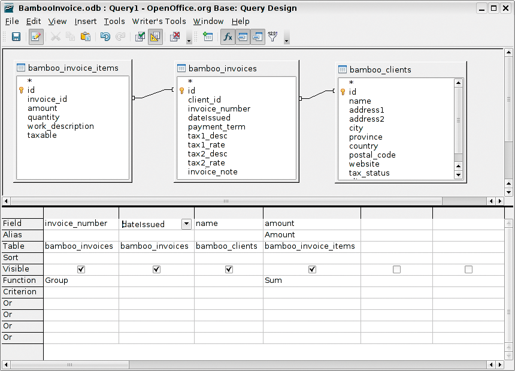Screen dimensions: 515x371
Task: Click the bamboo_invoice_items table window icon
Action: tap(21, 68)
